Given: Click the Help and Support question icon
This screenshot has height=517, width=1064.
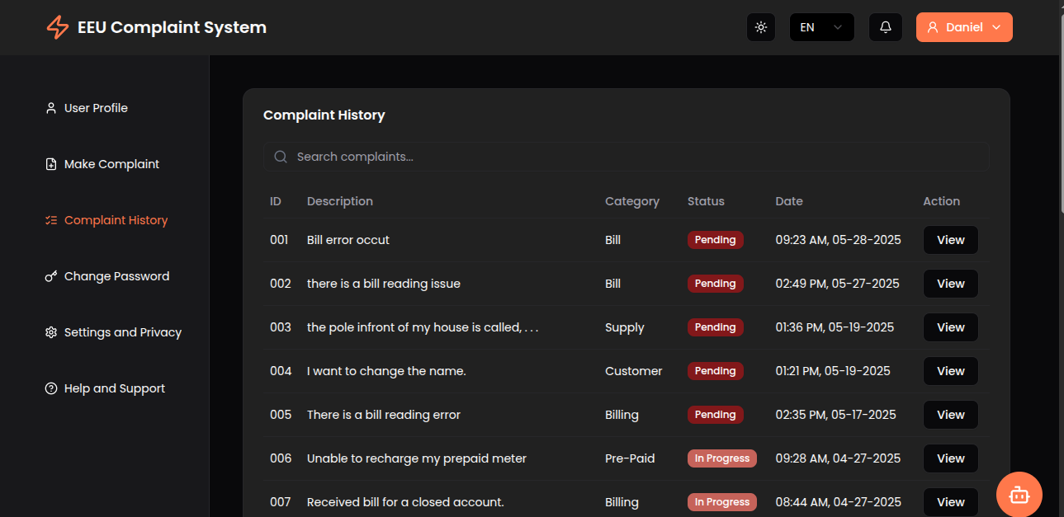Looking at the screenshot, I should point(50,388).
